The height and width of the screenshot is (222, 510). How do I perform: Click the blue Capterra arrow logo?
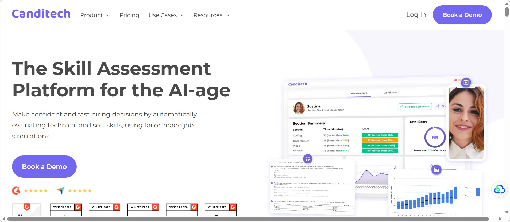[x=61, y=190]
